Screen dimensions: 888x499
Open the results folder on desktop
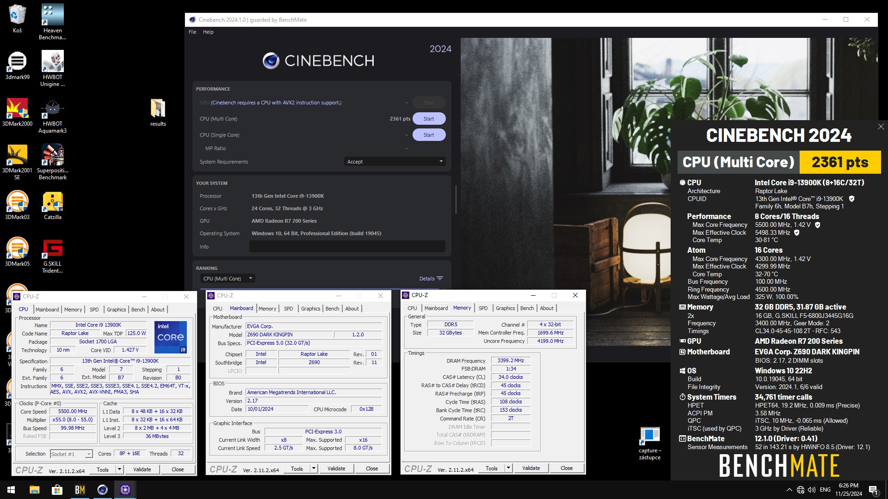point(158,112)
